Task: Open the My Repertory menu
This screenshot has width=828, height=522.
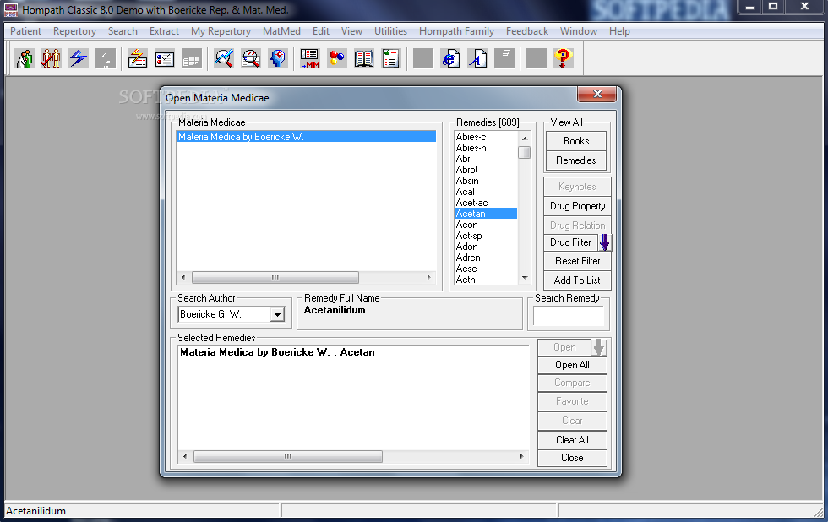Action: click(x=221, y=31)
